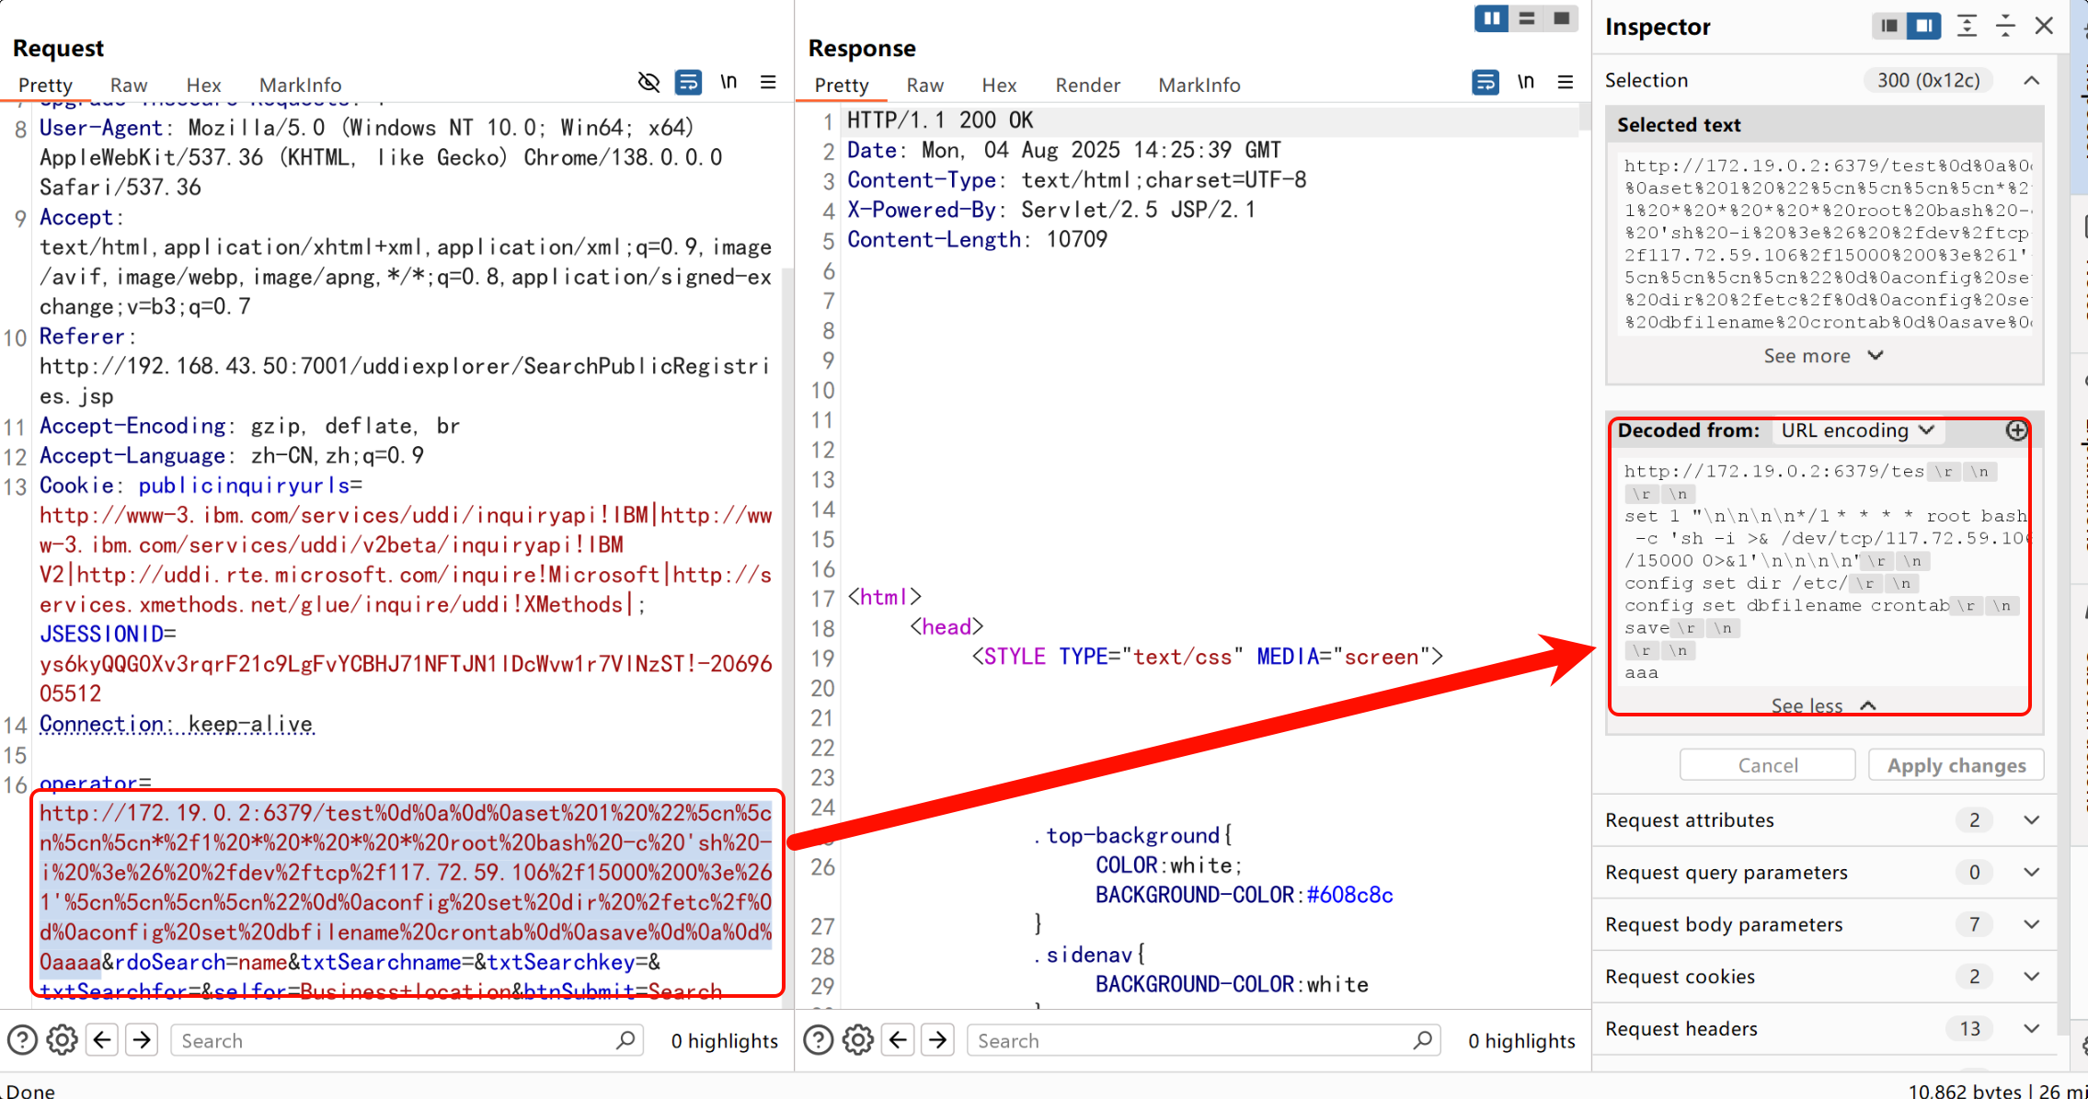Viewport: 2088px width, 1099px height.
Task: Toggle show newline characters in Request
Action: (729, 83)
